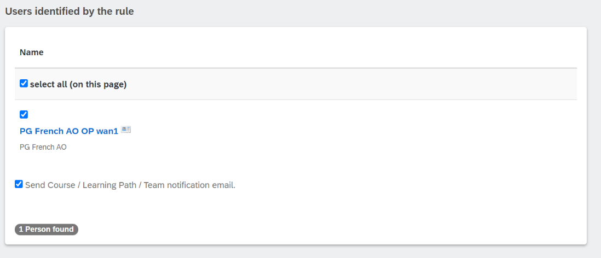Uncheck the select all checkbox

pos(24,84)
